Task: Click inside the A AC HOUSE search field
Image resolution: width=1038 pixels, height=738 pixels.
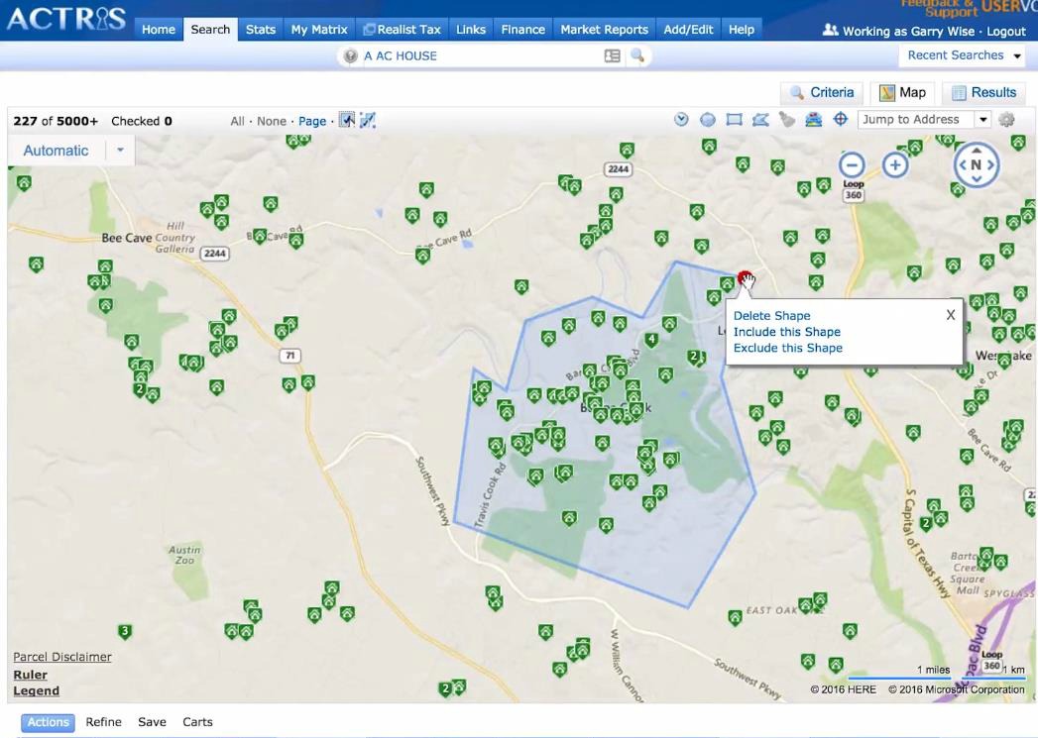Action: (476, 55)
